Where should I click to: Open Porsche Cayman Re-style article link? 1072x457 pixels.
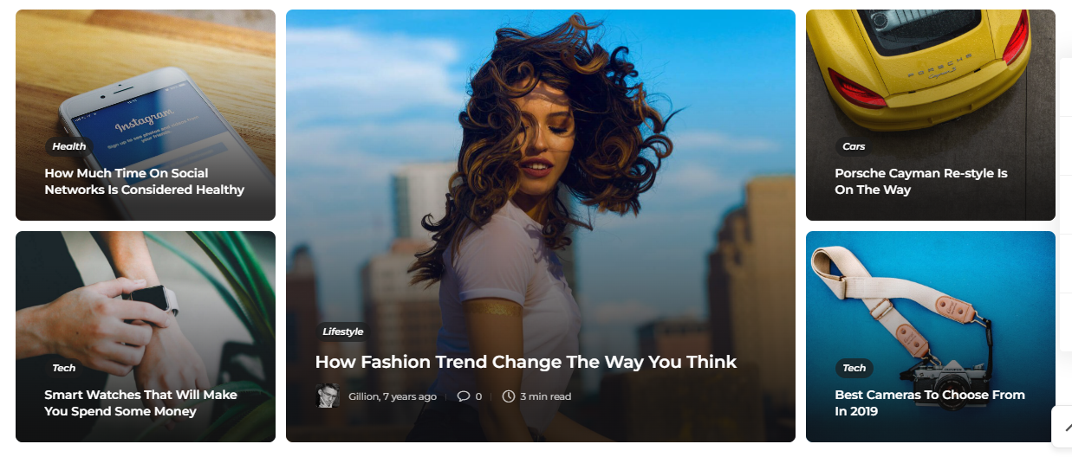921,181
